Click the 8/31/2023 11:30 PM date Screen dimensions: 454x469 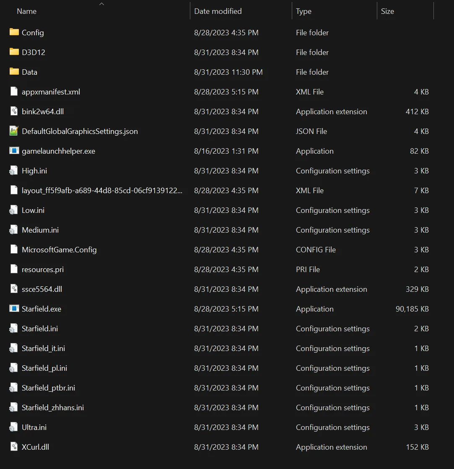[228, 72]
